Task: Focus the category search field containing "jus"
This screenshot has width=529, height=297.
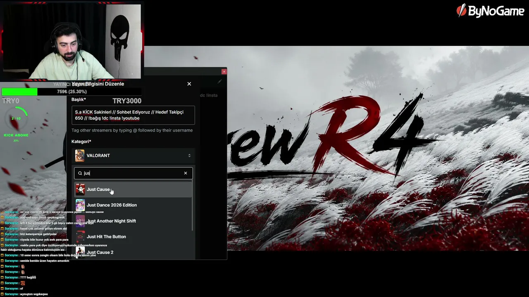Action: tap(133, 173)
